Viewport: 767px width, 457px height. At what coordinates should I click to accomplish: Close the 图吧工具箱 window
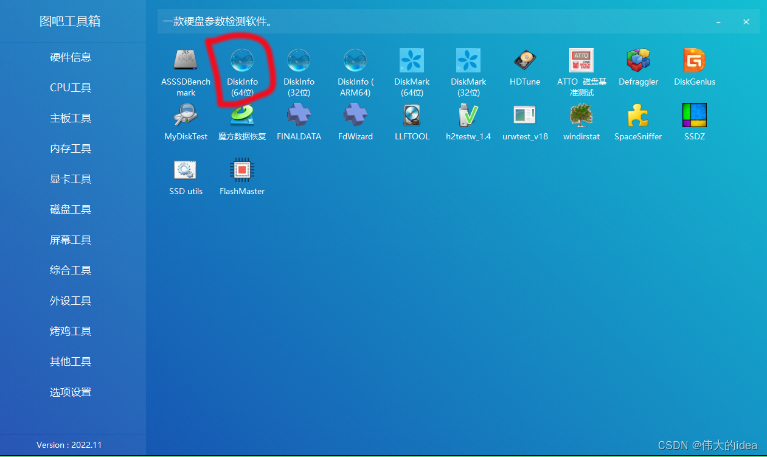point(746,22)
